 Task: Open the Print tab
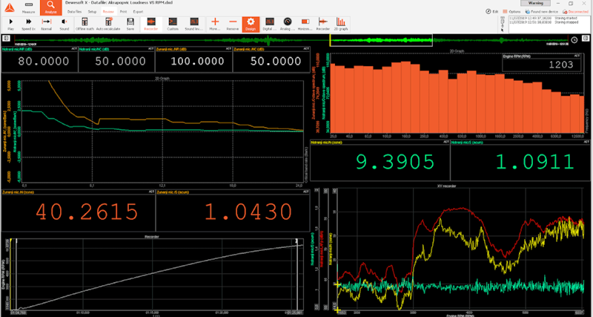point(123,12)
